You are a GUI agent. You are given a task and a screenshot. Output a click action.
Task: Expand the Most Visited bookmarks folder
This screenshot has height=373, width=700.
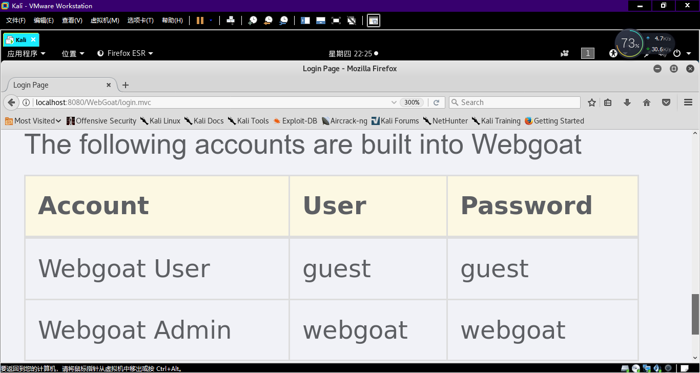click(x=33, y=121)
